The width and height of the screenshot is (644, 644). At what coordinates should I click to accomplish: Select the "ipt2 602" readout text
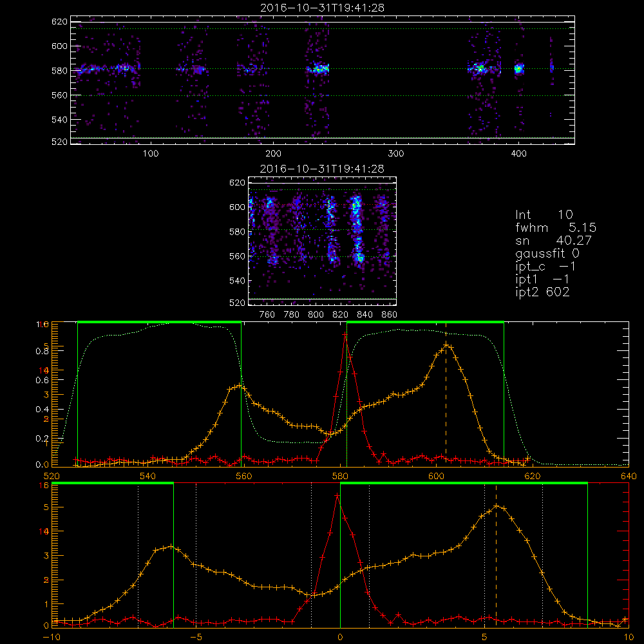pos(542,292)
